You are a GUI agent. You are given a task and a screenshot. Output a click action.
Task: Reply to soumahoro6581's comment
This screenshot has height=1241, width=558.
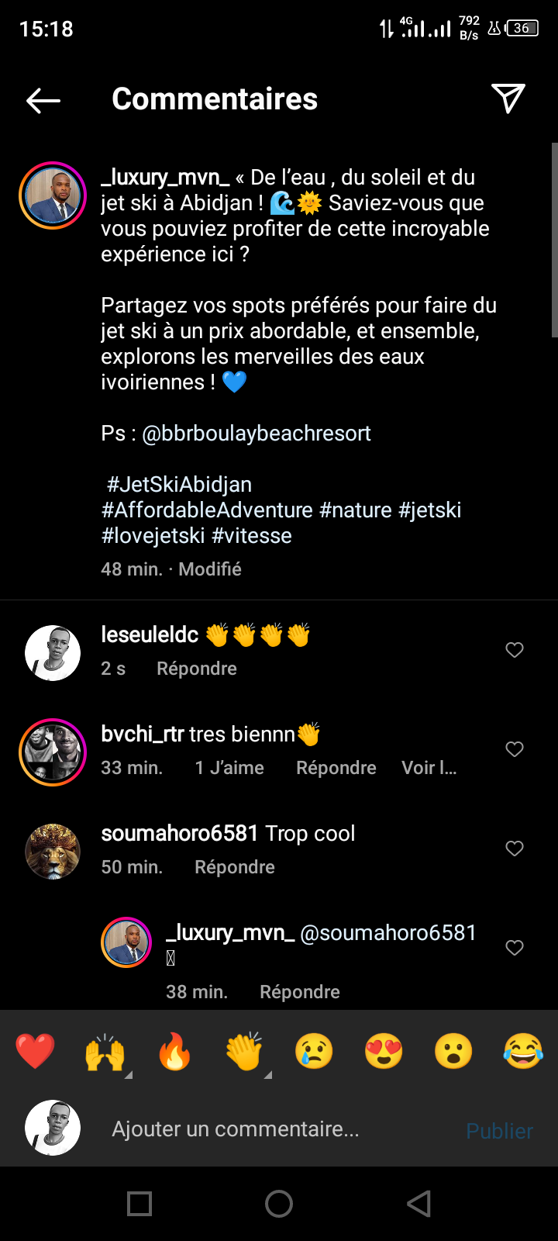coord(234,867)
